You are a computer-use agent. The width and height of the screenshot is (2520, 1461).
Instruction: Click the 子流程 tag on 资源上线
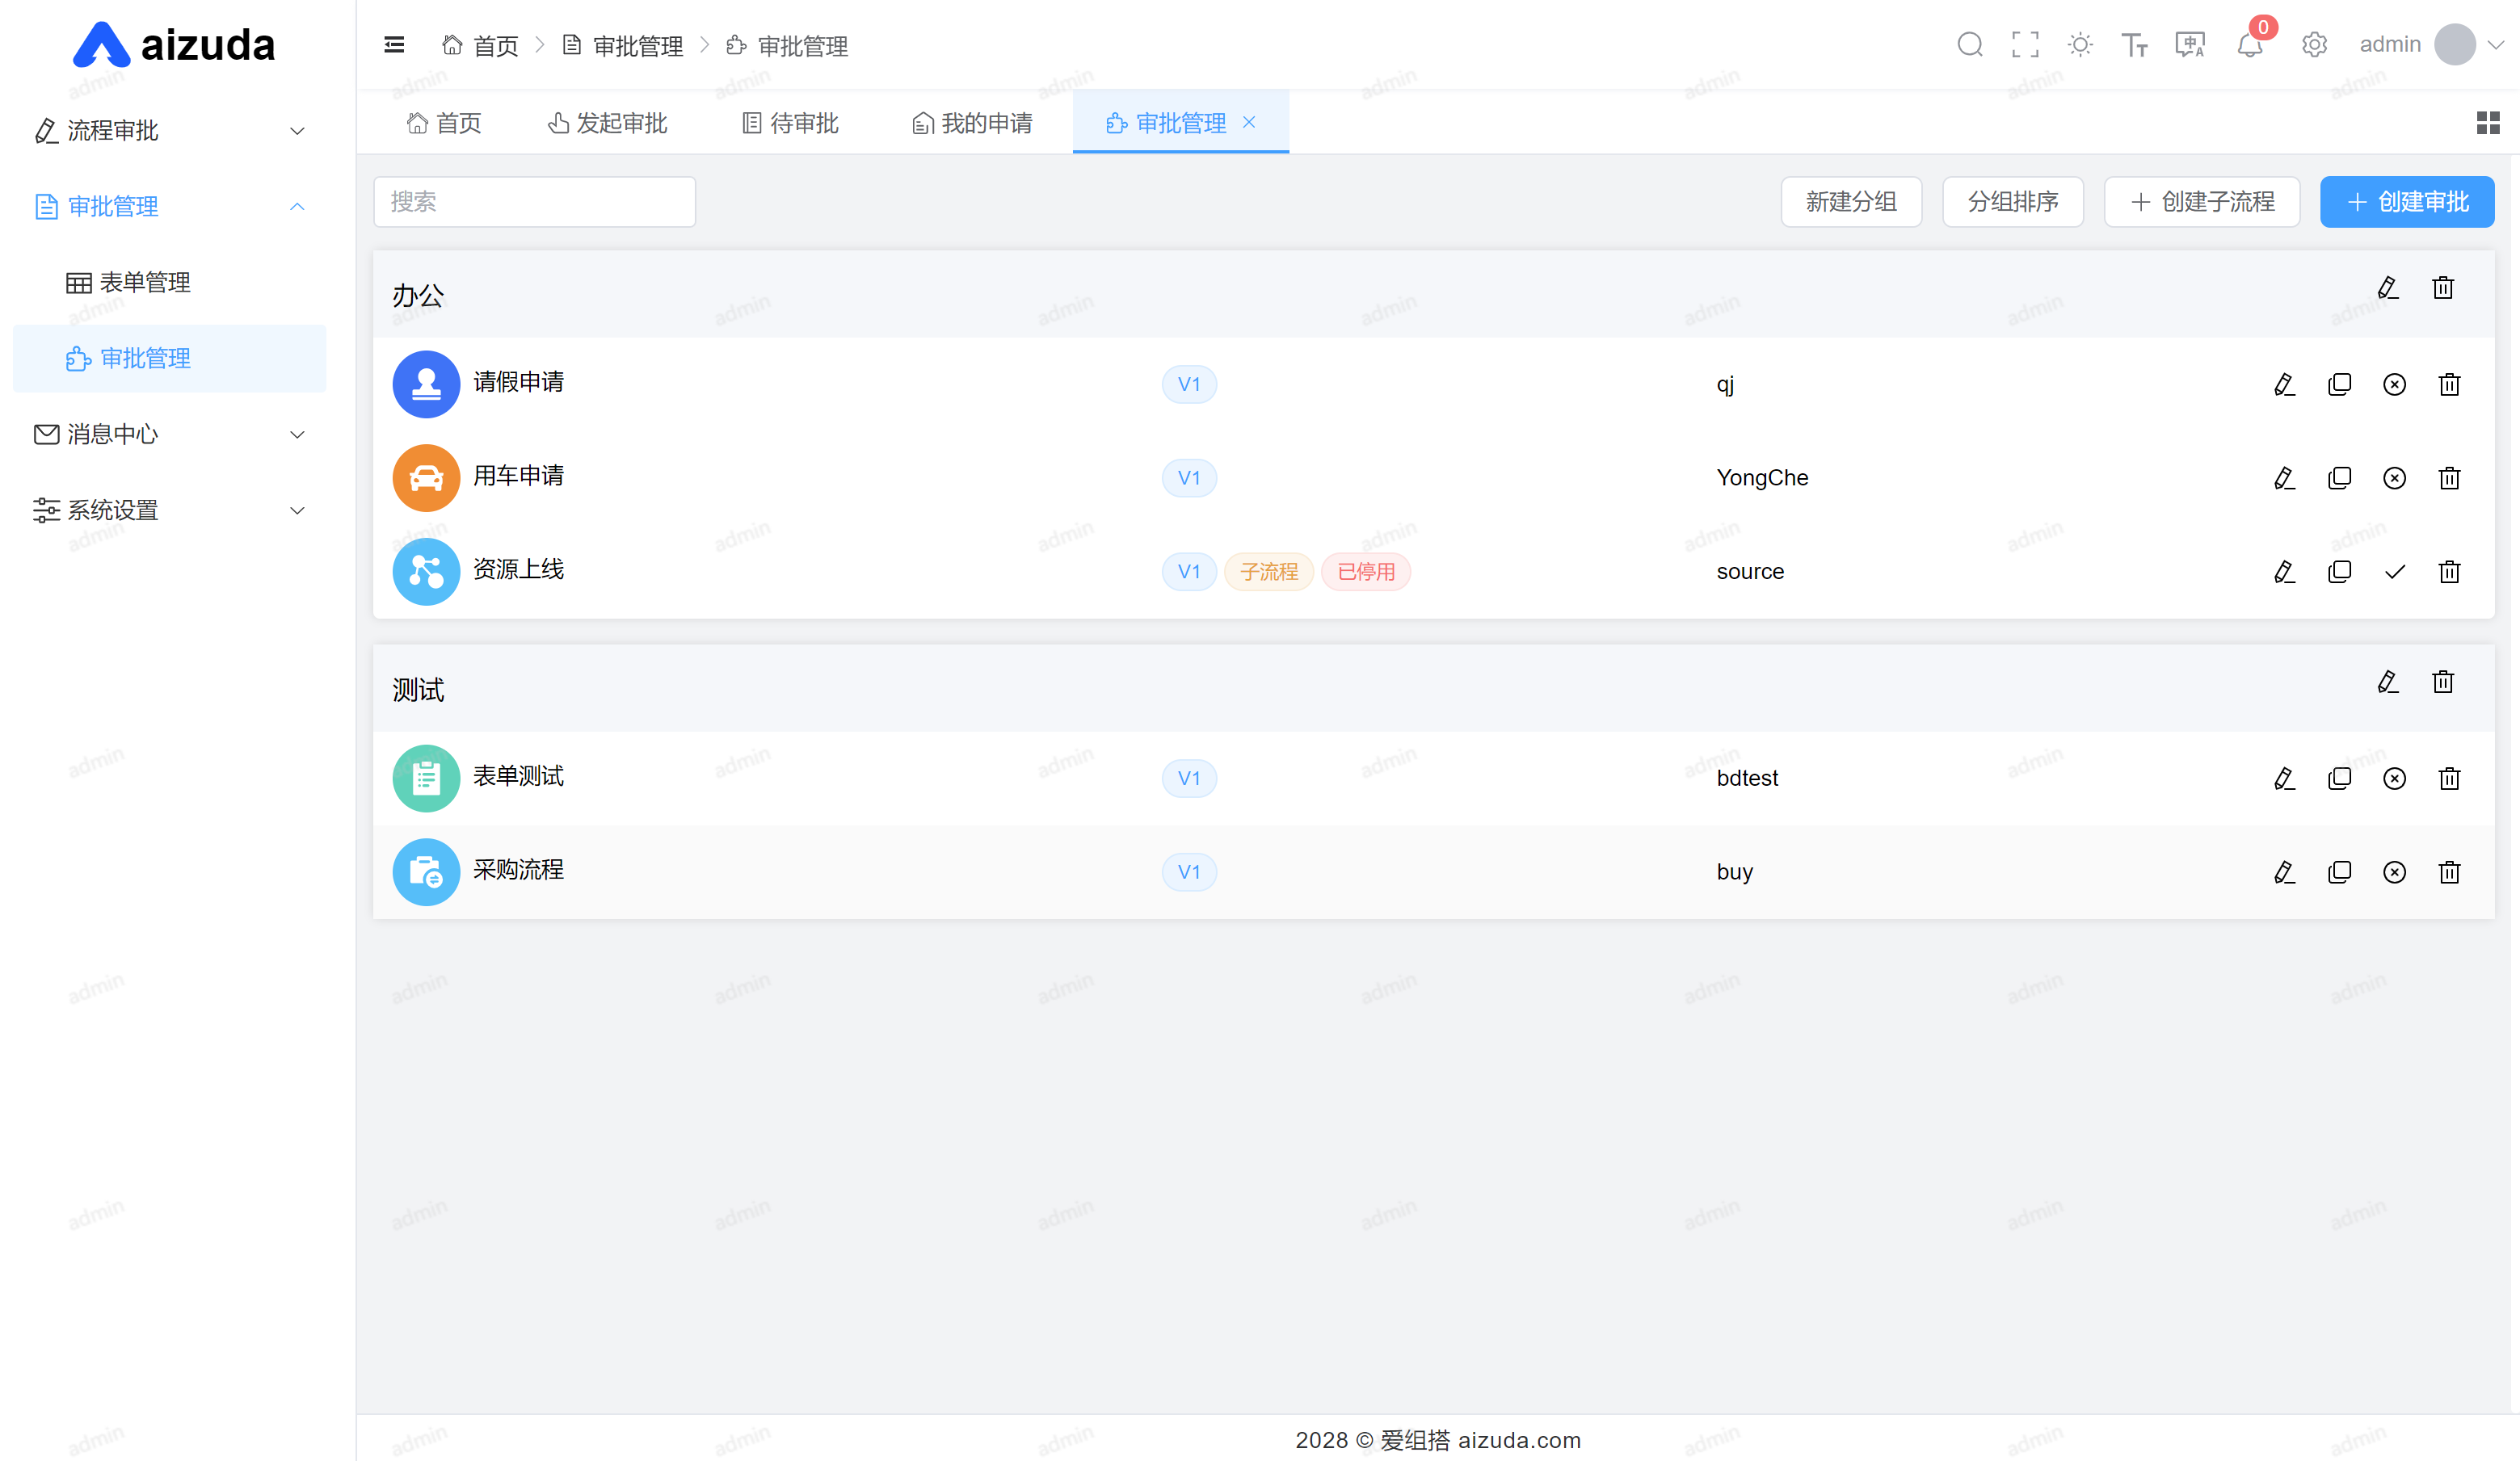(x=1269, y=573)
